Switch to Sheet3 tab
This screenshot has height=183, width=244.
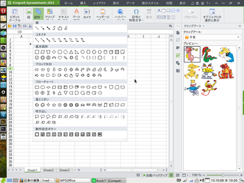65,170
